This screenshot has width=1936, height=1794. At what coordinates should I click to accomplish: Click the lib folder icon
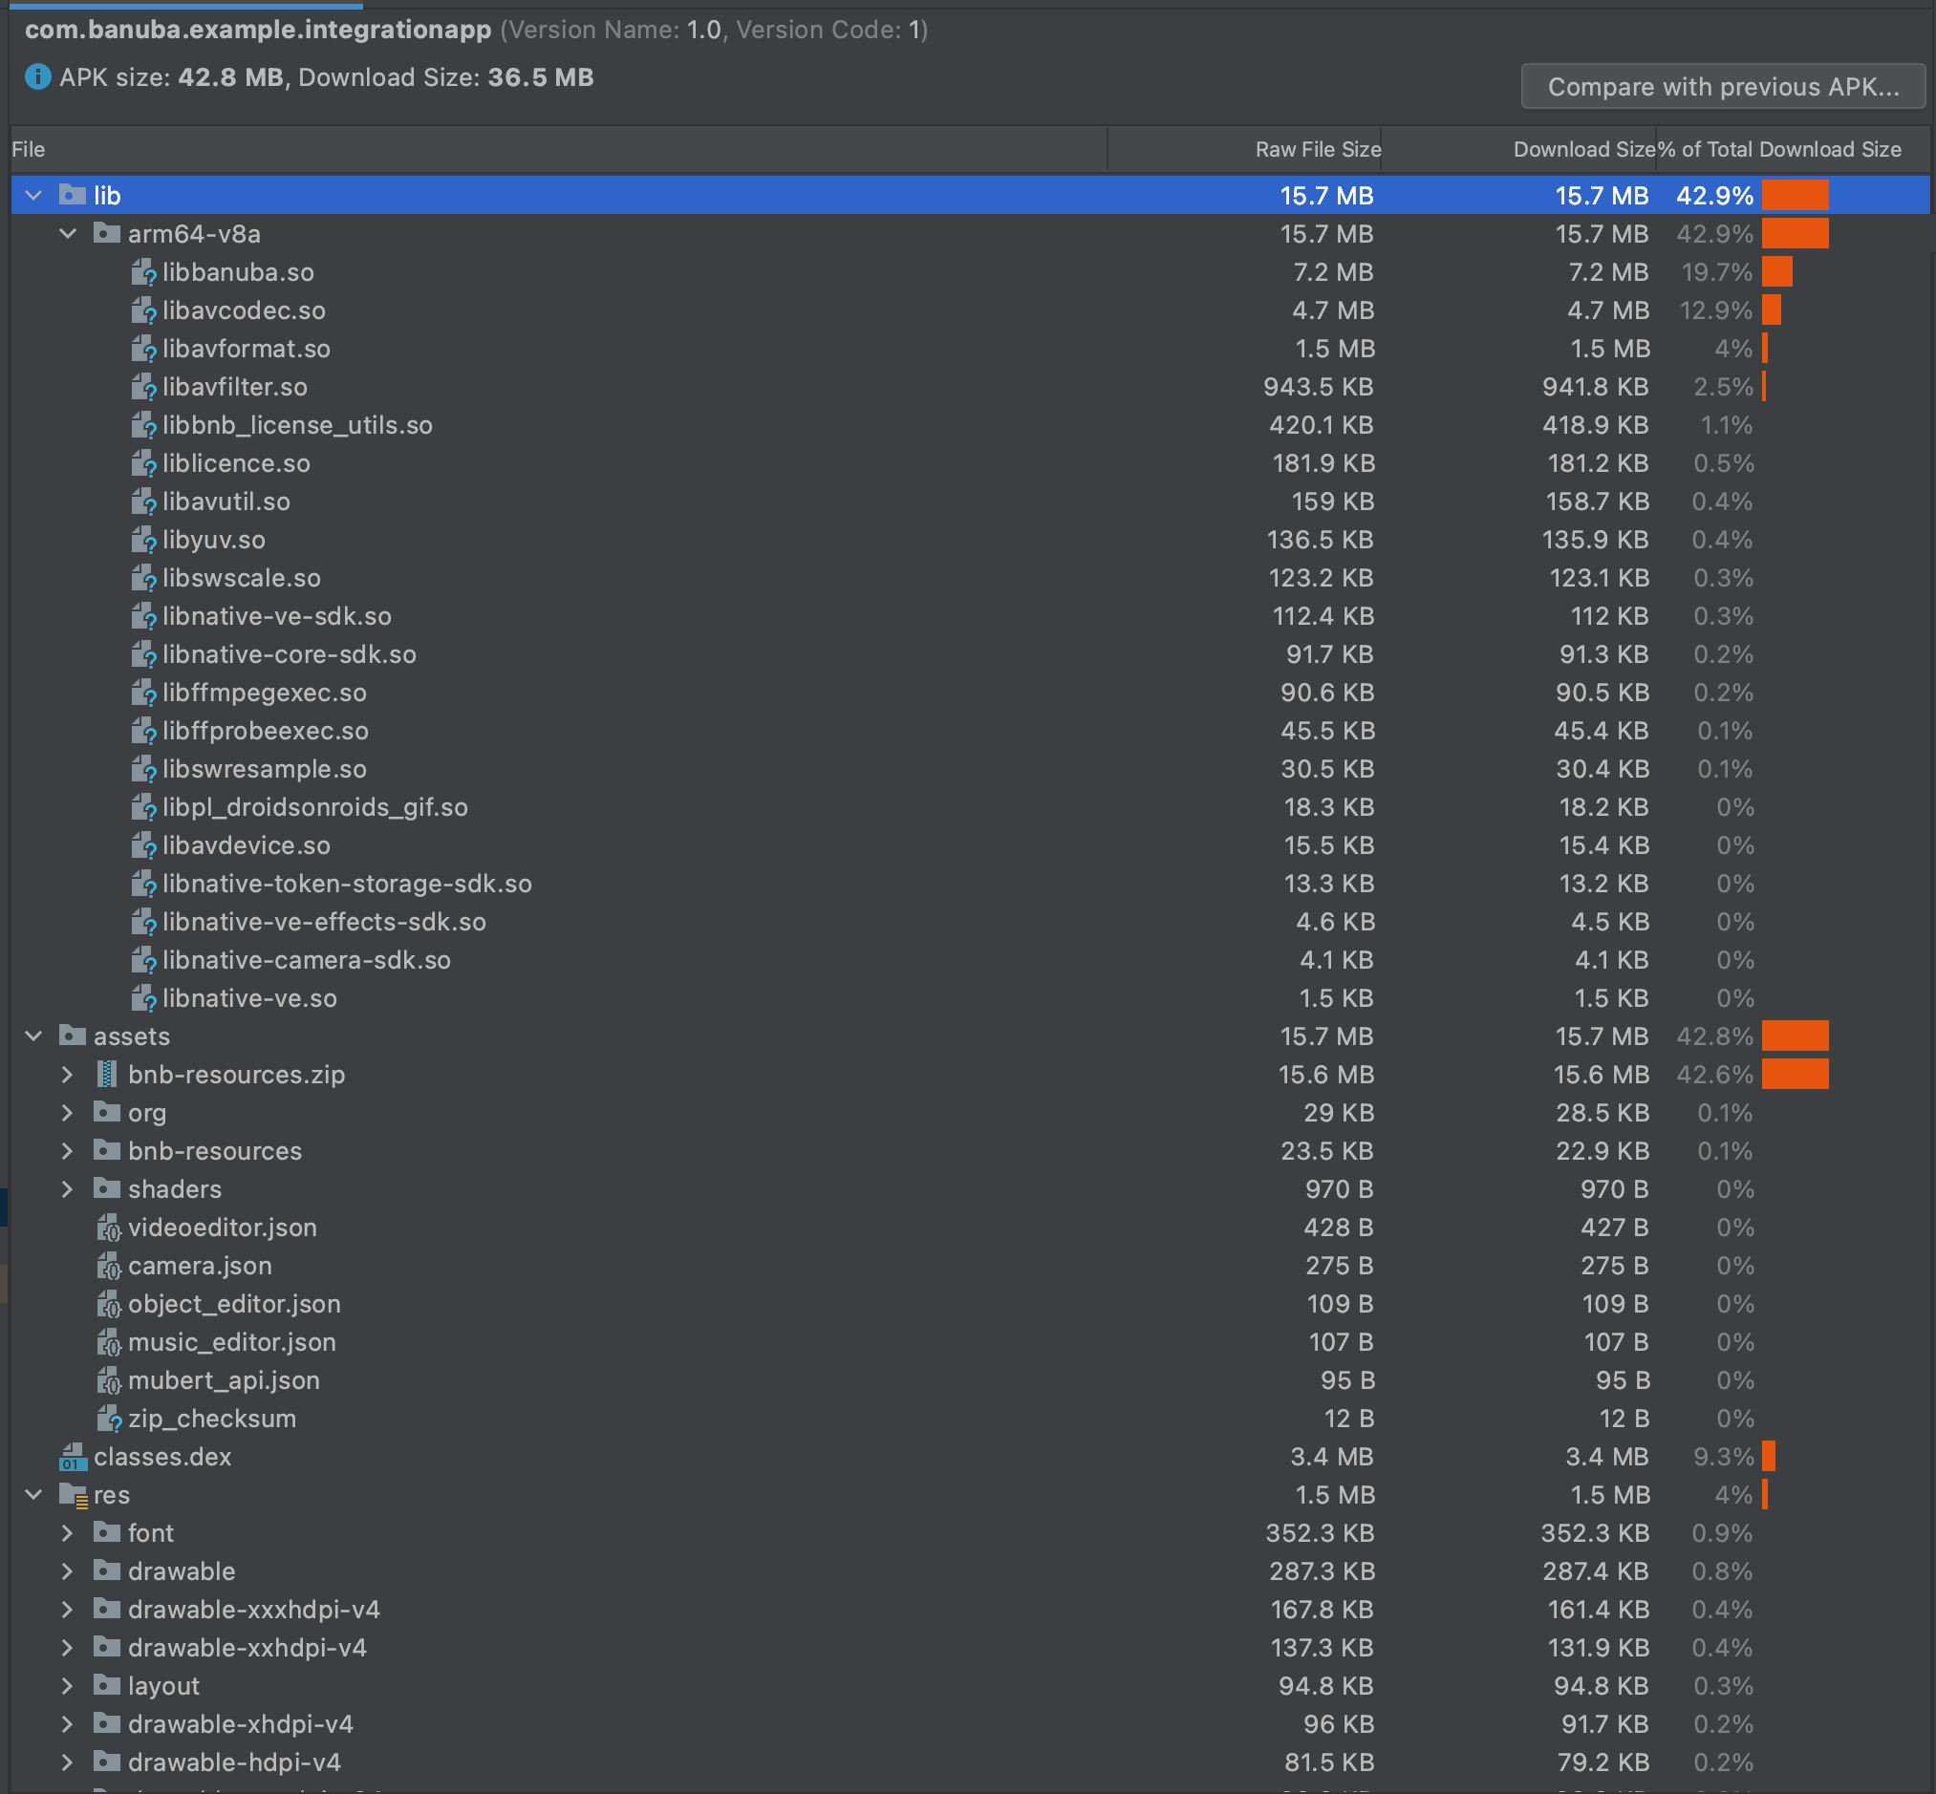coord(73,195)
